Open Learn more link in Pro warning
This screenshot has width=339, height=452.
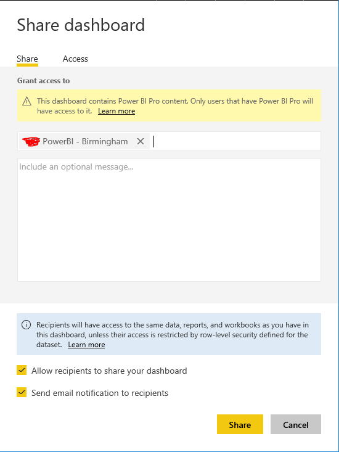point(116,111)
